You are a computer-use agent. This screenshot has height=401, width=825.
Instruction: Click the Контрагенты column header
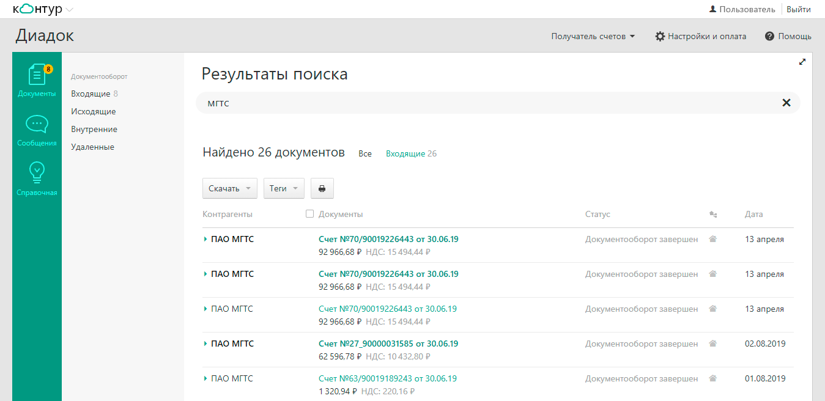228,214
